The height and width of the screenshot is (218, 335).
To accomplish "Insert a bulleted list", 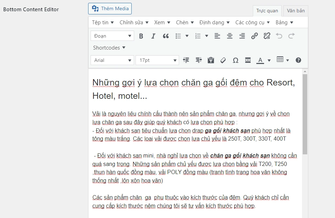I will [x=178, y=36].
